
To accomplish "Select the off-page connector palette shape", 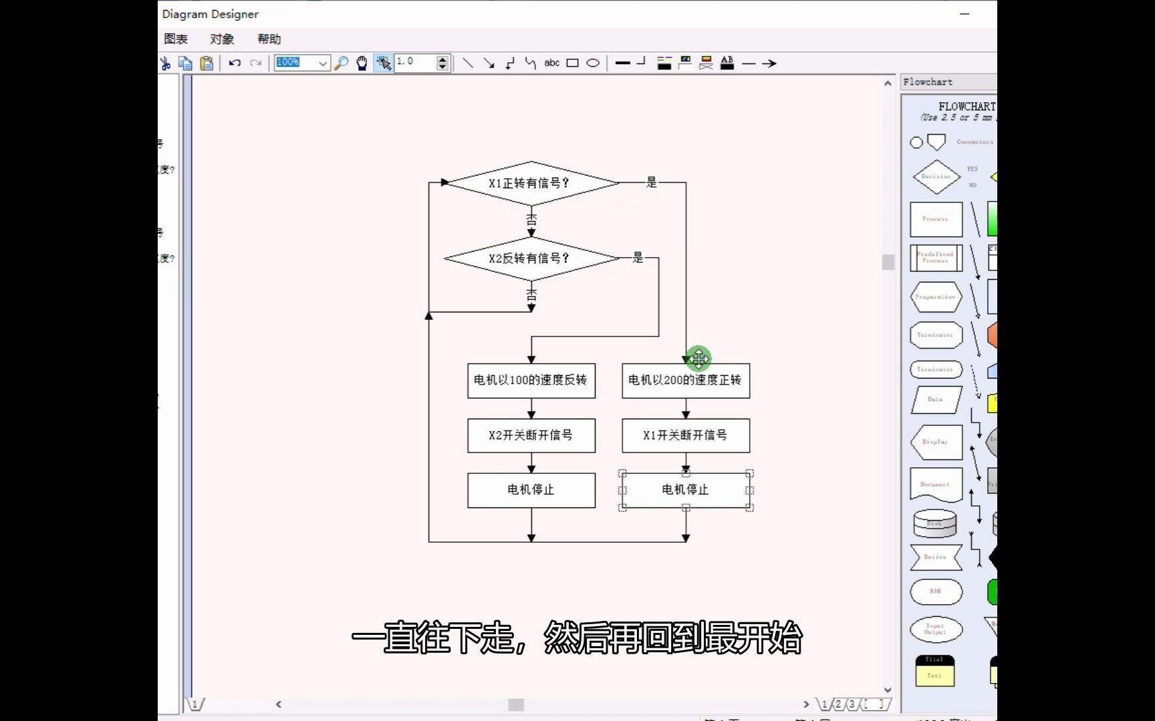I will (936, 142).
